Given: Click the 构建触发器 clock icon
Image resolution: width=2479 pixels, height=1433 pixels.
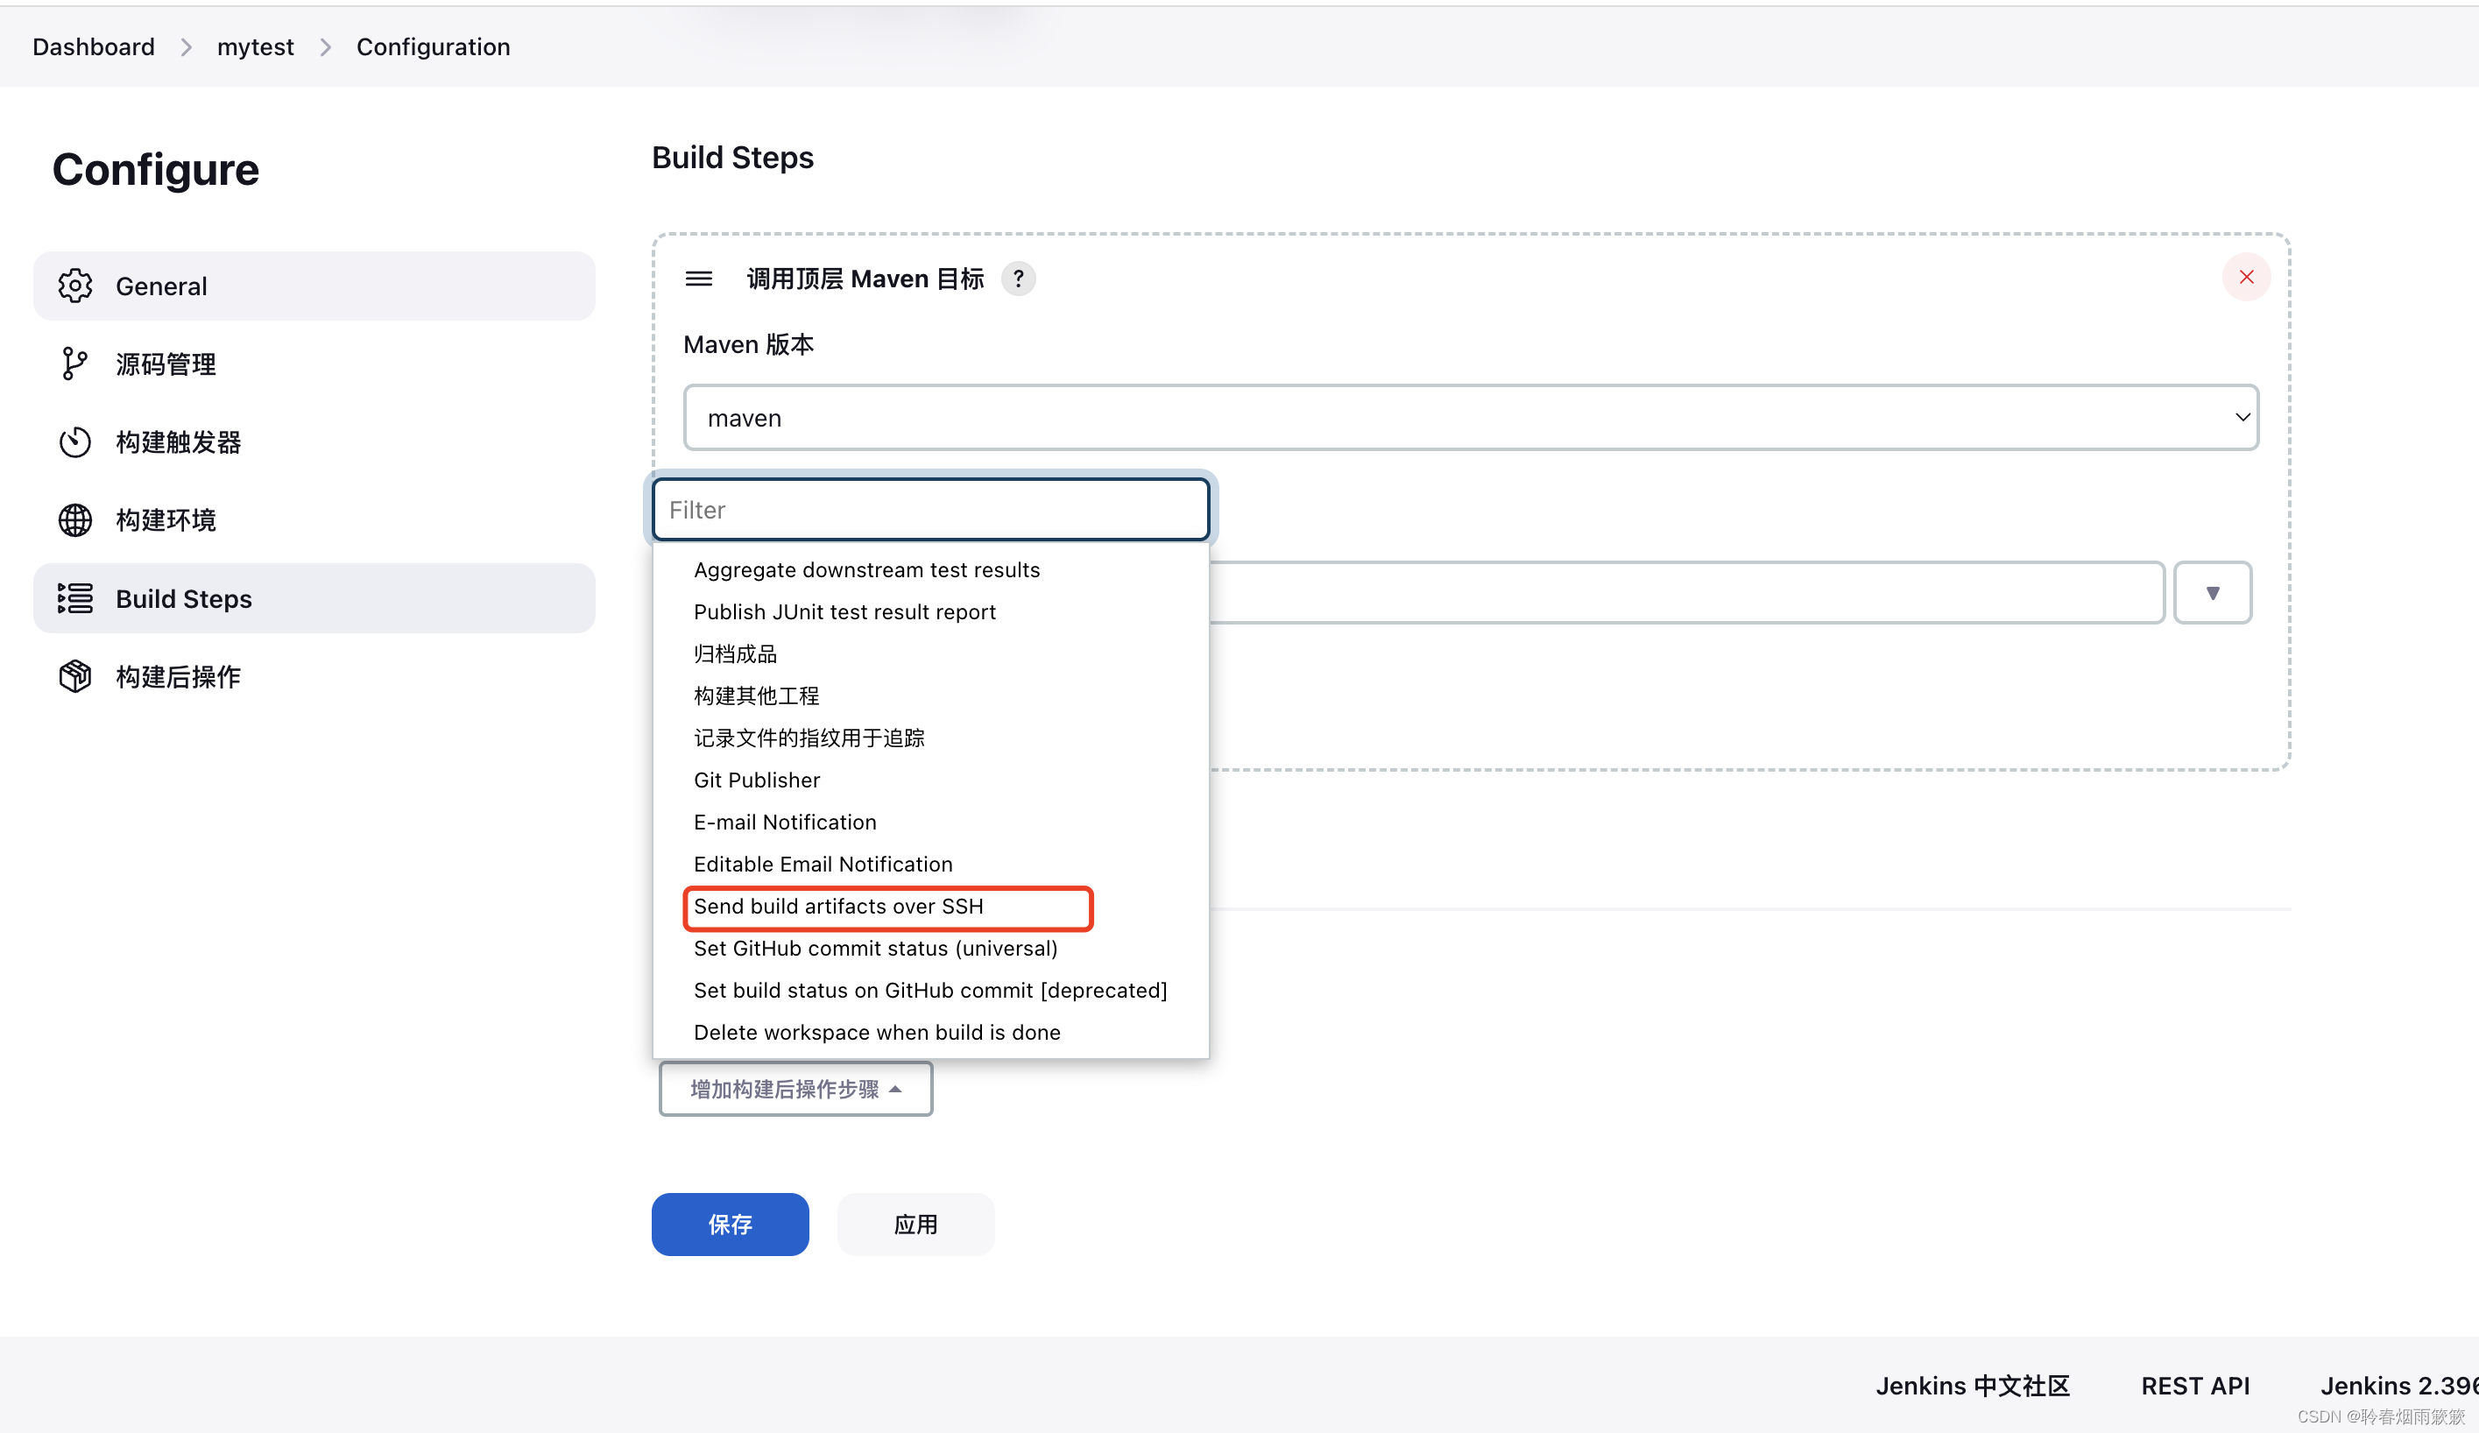Looking at the screenshot, I should tap(74, 441).
